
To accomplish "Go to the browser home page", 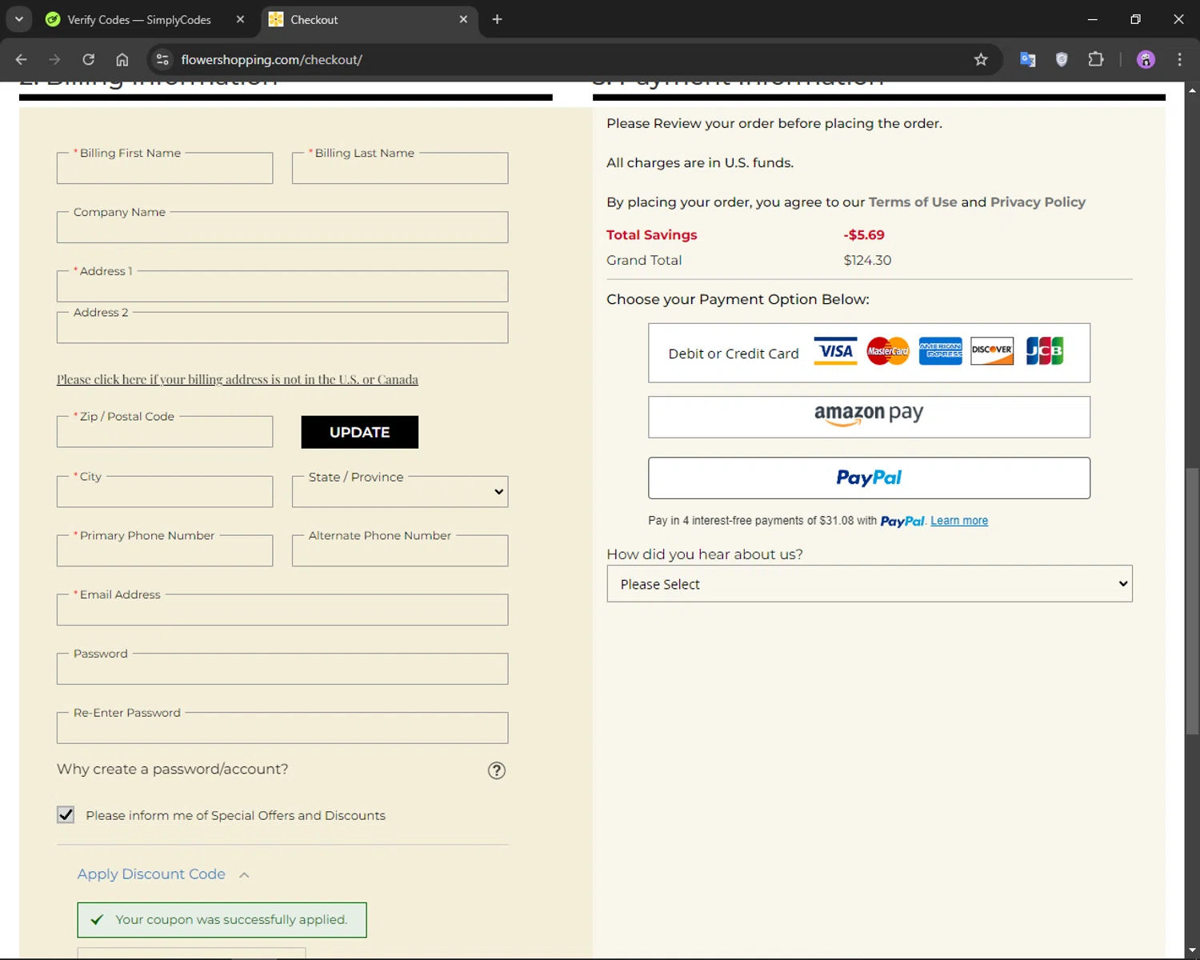I will [122, 59].
